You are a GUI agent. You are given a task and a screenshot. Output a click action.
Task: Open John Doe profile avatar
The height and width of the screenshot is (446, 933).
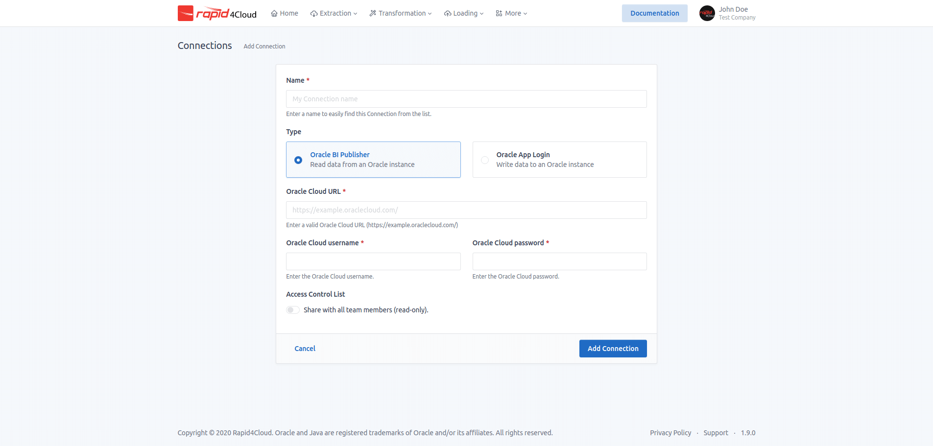point(707,13)
